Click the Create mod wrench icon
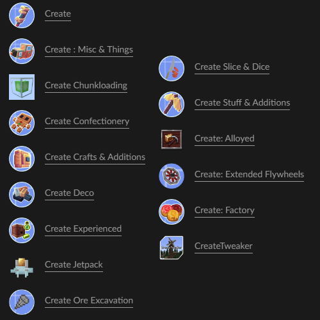The image size is (320, 320). [22, 15]
